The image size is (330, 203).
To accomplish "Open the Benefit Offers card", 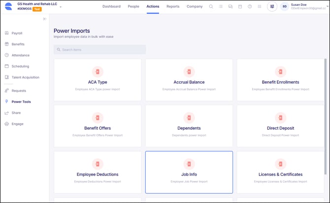I will pos(98,126).
